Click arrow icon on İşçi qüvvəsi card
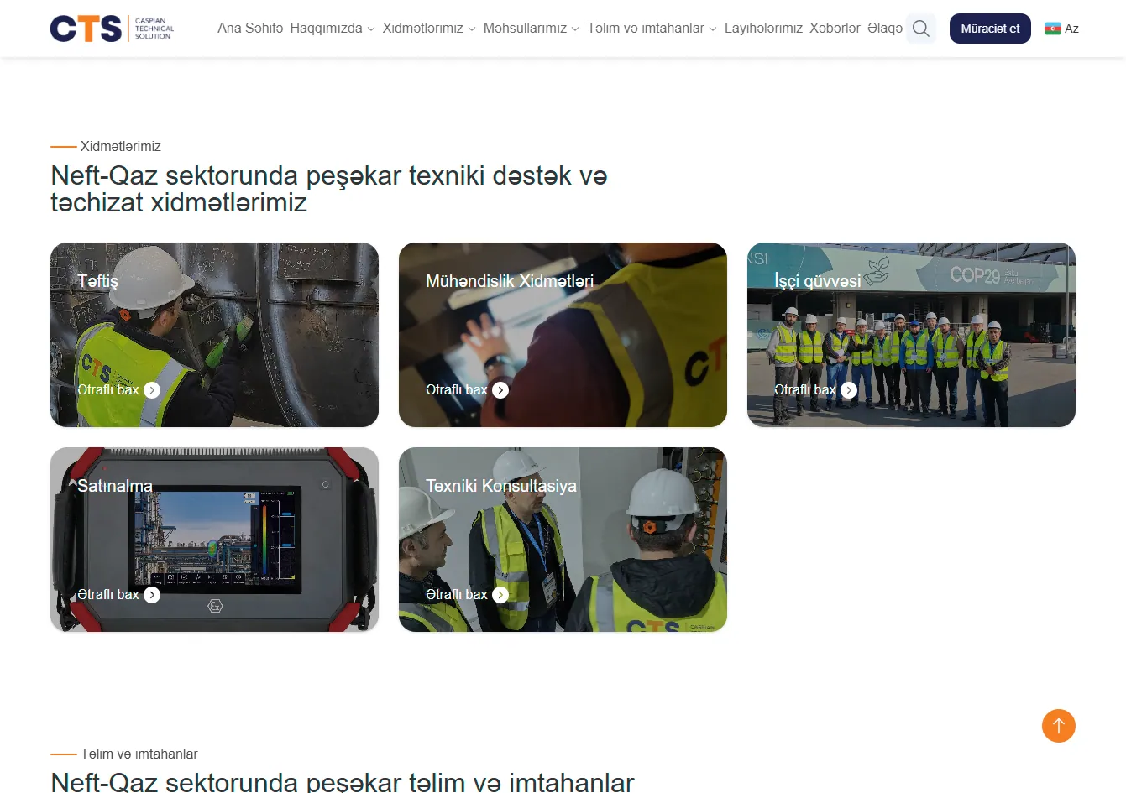 [849, 390]
